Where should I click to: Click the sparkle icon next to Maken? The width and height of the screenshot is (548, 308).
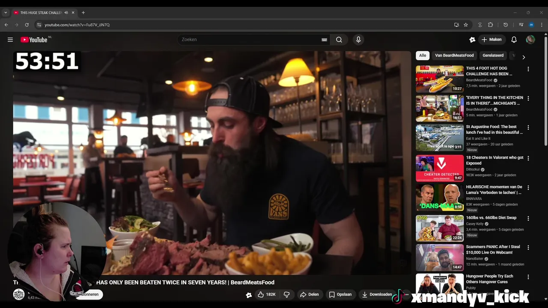[x=472, y=39]
